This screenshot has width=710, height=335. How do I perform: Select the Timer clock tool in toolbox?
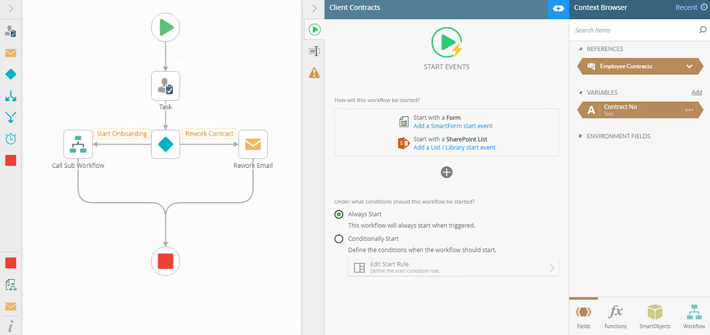(x=10, y=138)
